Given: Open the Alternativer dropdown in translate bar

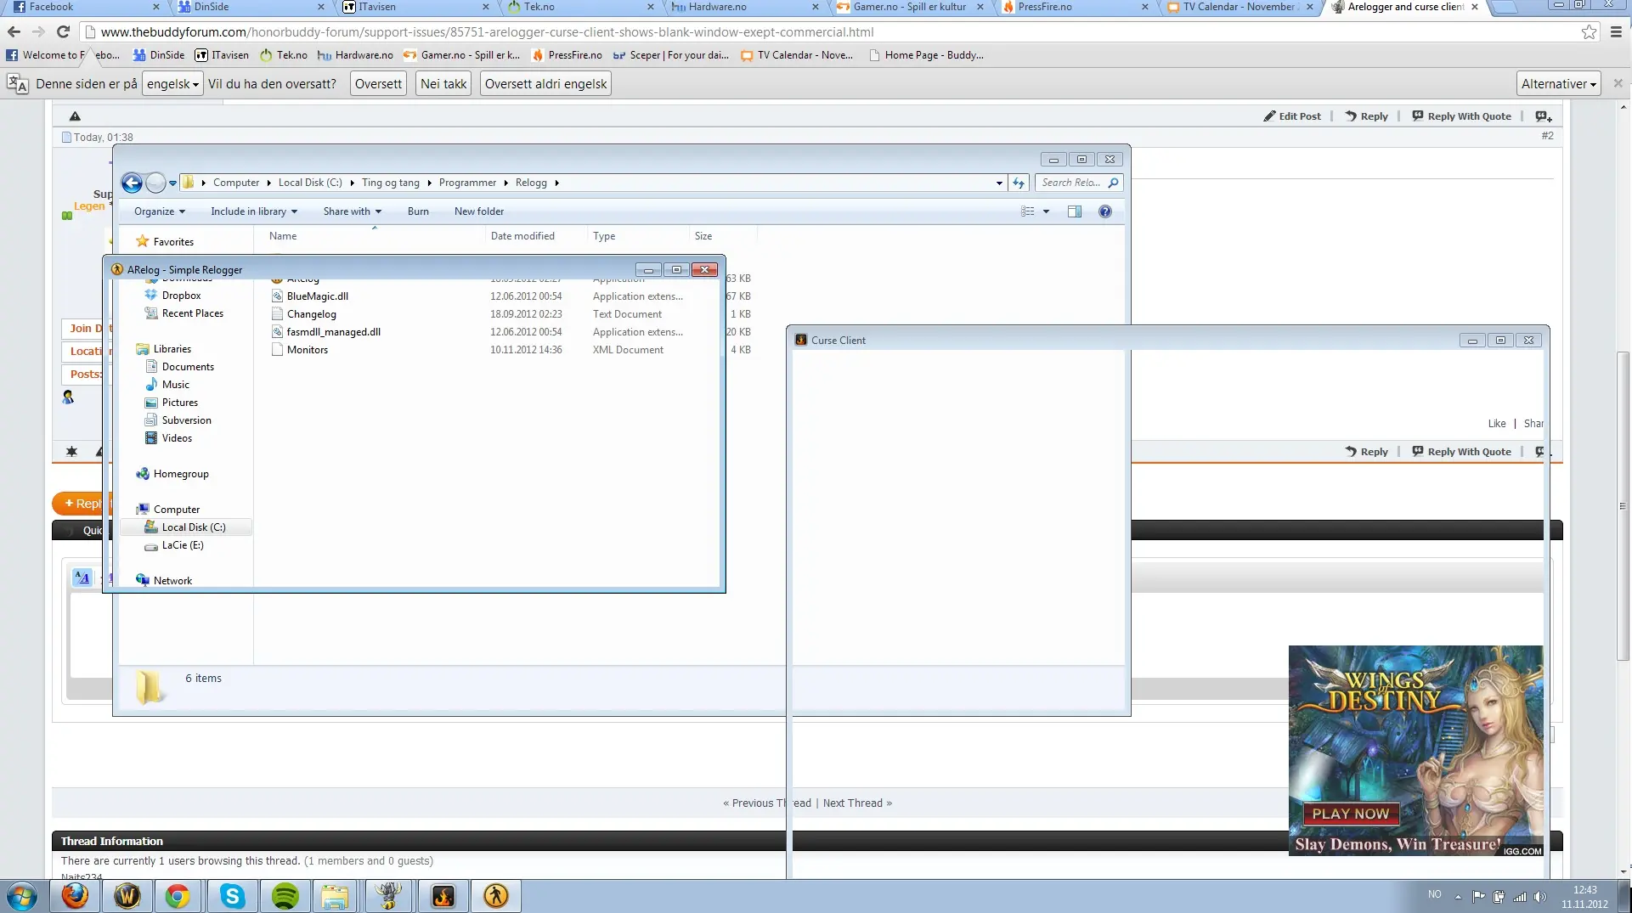Looking at the screenshot, I should click(x=1559, y=84).
